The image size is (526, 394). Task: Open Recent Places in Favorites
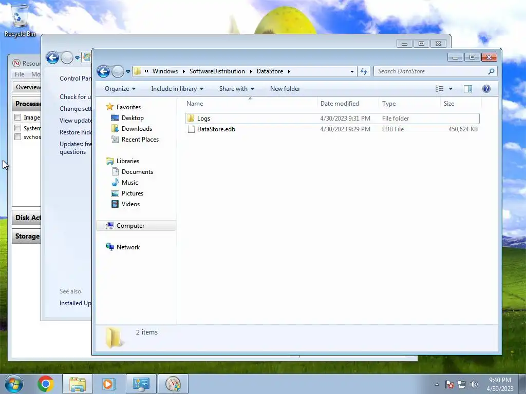tap(140, 140)
